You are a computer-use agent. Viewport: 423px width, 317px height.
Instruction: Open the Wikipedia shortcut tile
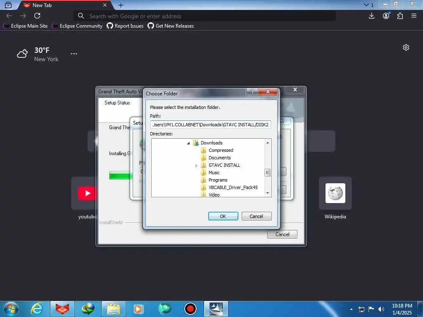pyautogui.click(x=335, y=193)
